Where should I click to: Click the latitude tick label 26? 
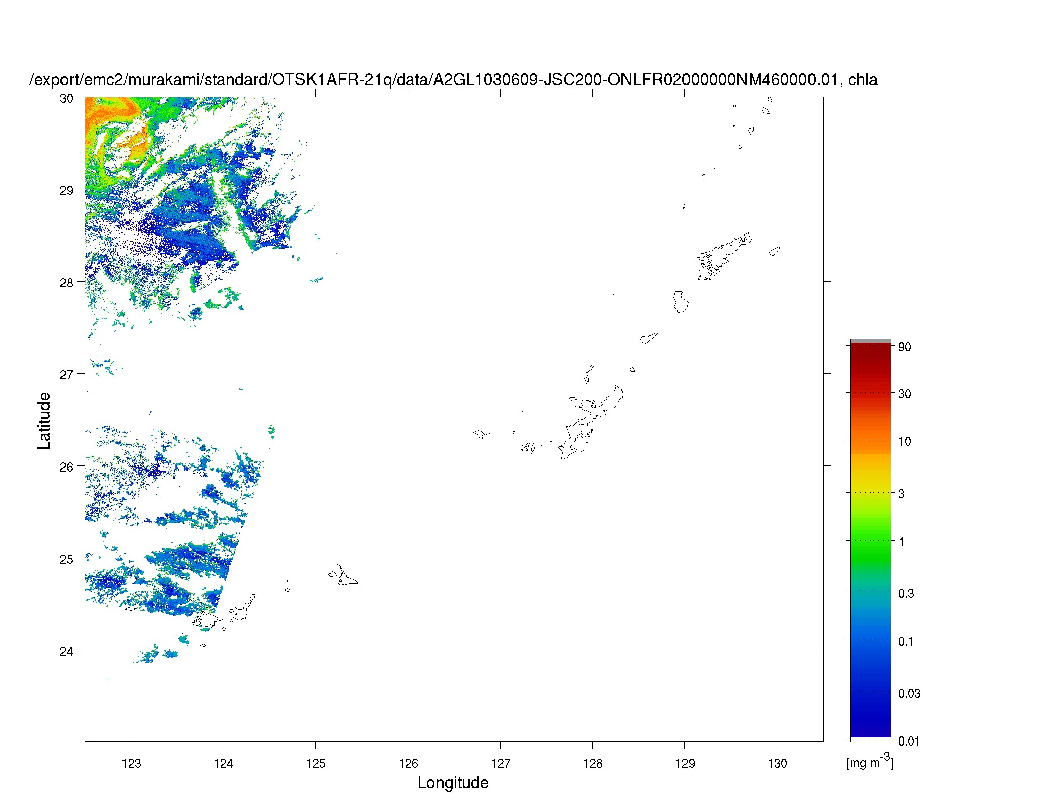click(67, 467)
